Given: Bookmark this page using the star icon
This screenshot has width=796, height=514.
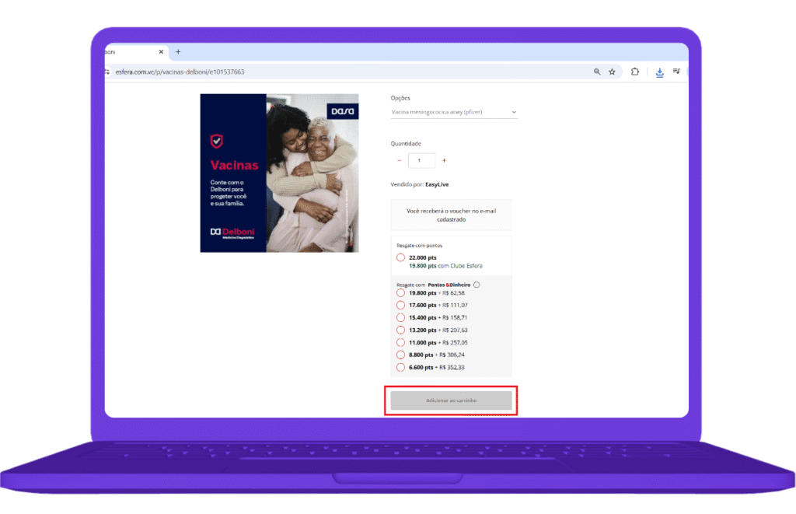Looking at the screenshot, I should (613, 72).
